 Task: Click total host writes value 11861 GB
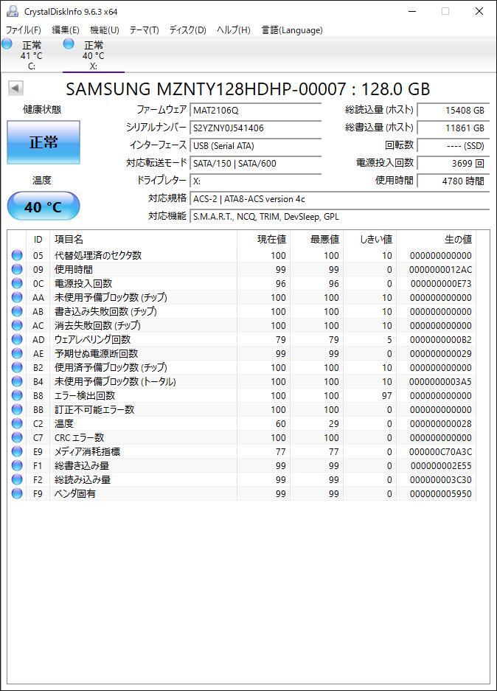[x=453, y=128]
